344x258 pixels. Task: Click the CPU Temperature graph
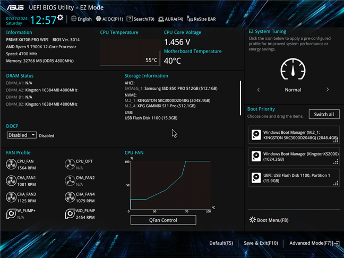(130, 52)
